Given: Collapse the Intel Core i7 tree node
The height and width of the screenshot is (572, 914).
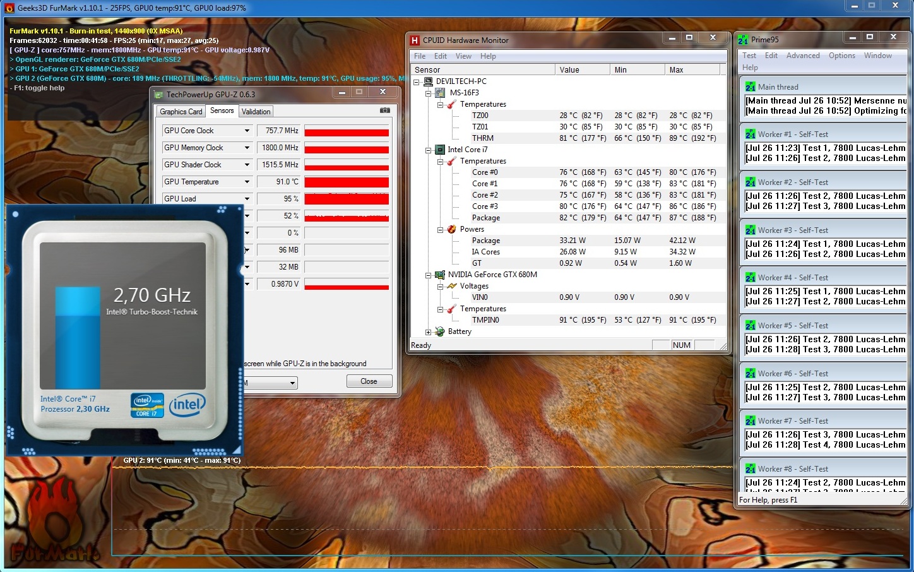Looking at the screenshot, I should [x=429, y=150].
